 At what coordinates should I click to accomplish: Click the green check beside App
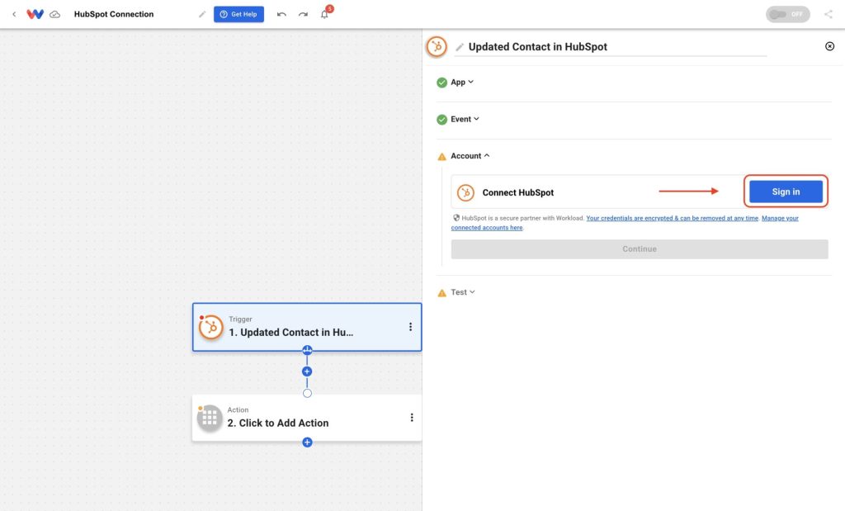442,83
